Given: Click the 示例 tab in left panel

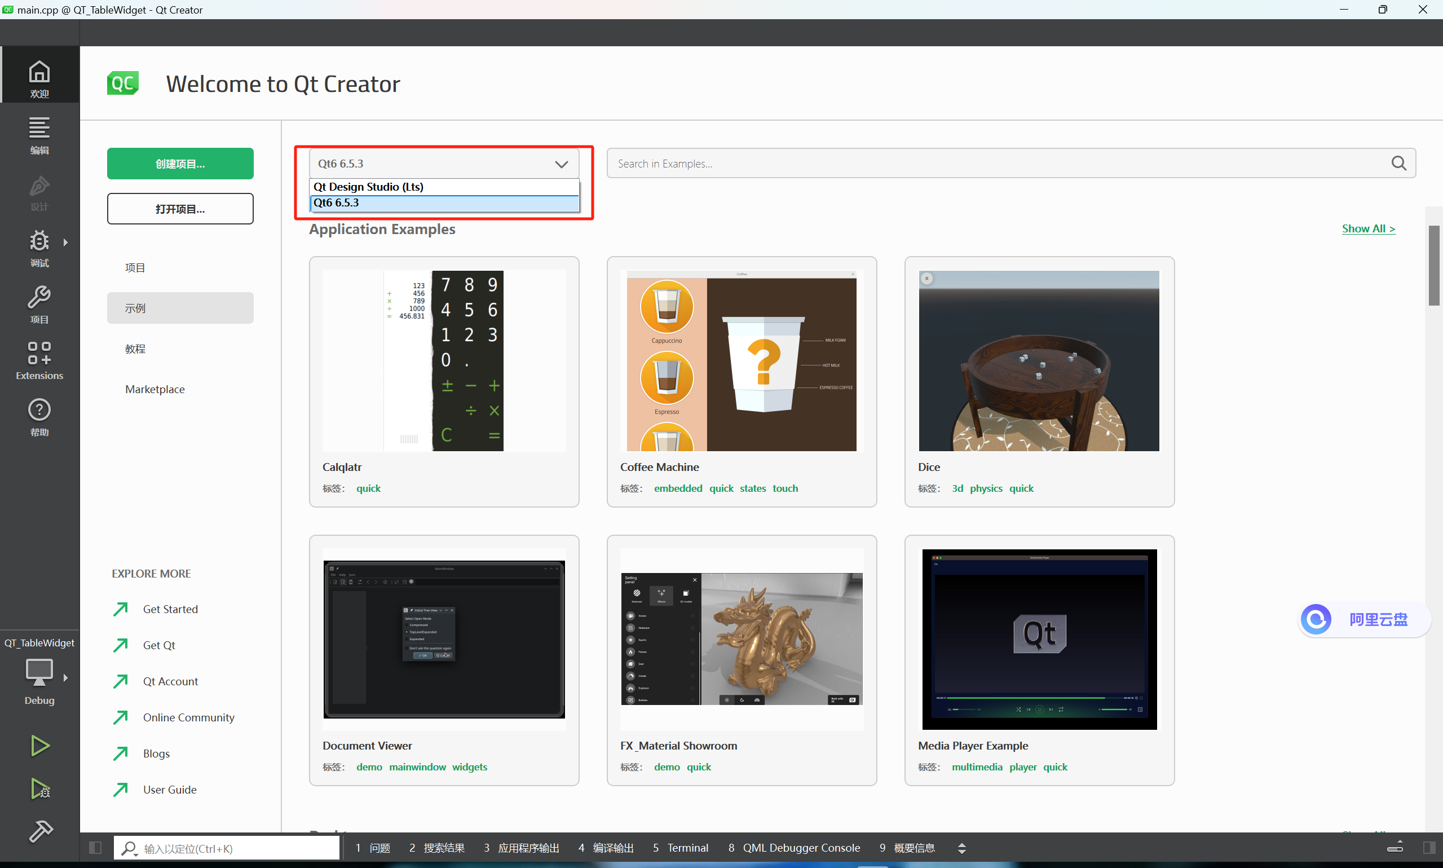Looking at the screenshot, I should coord(179,307).
